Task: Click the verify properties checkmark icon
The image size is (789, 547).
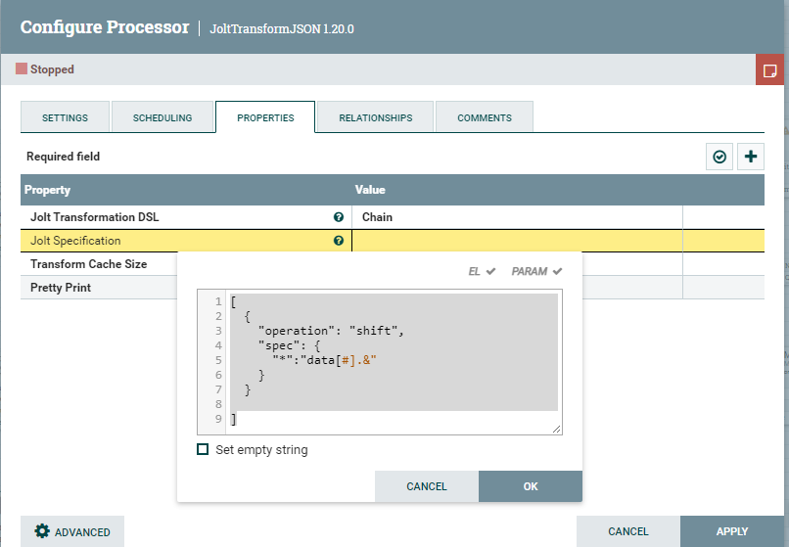Action: click(720, 157)
